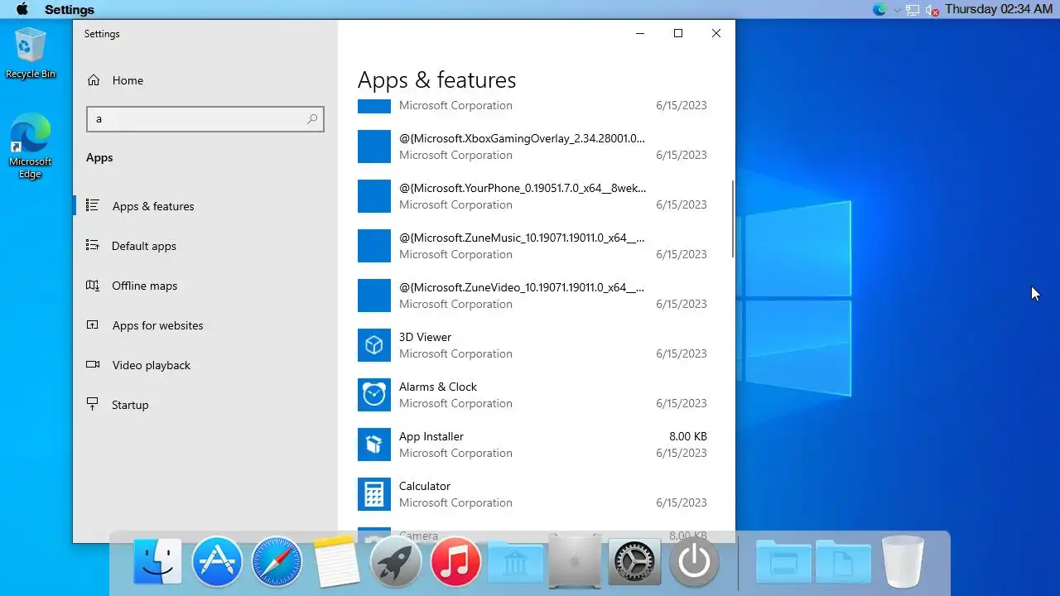Open the Settings menu in top menu bar
1060x596 pixels.
(x=70, y=10)
